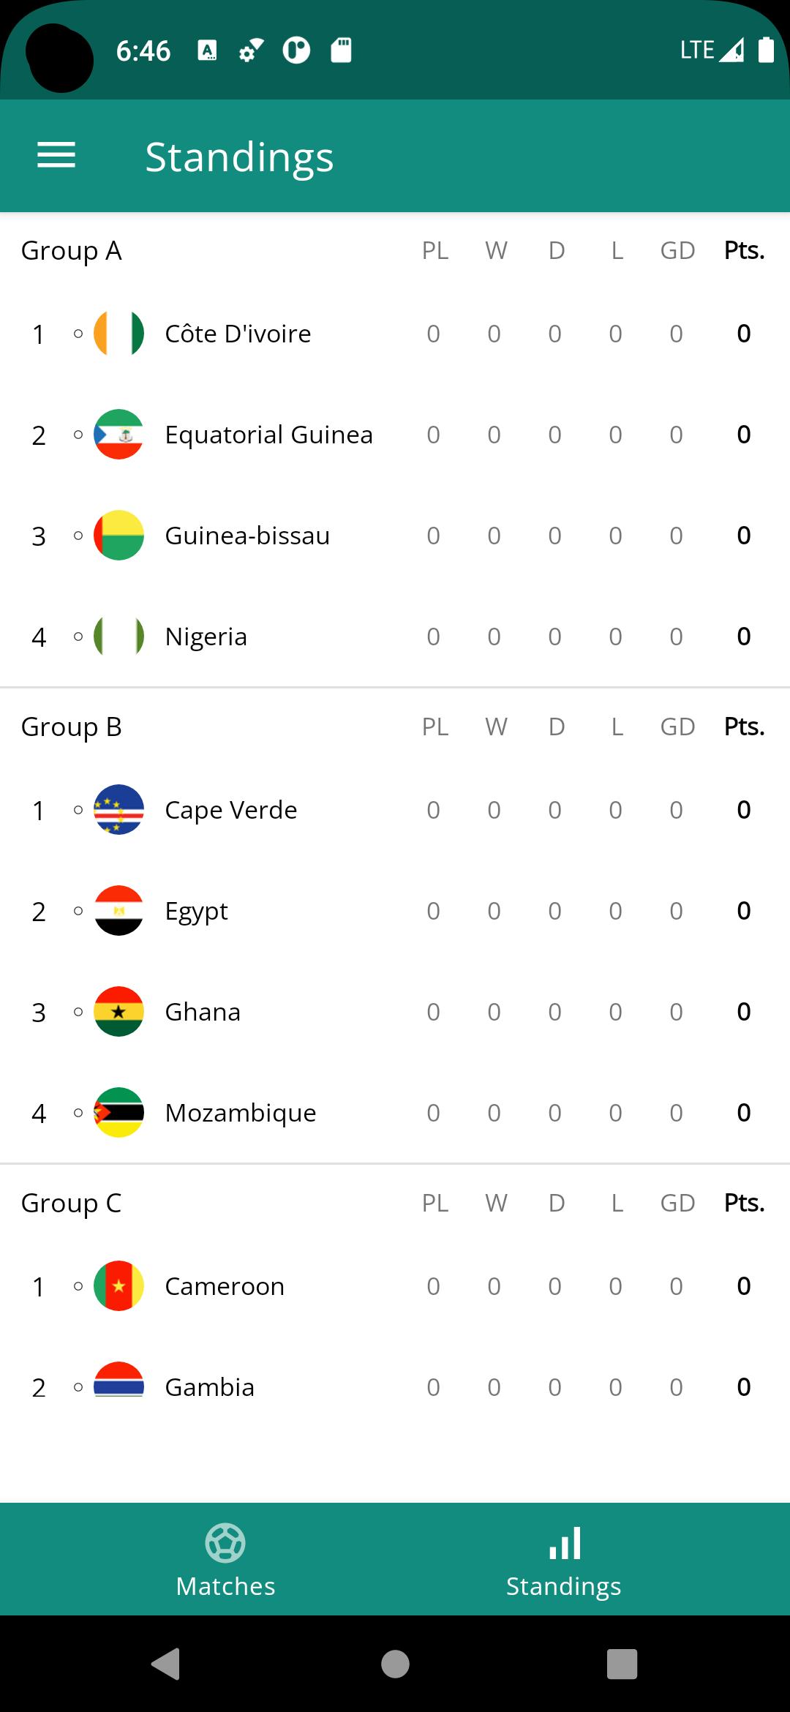Tap the Group A GD column header

point(677,250)
